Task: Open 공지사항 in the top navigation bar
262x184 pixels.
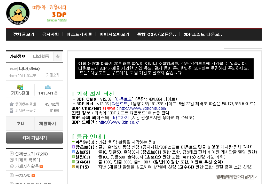Action: [x=50, y=34]
